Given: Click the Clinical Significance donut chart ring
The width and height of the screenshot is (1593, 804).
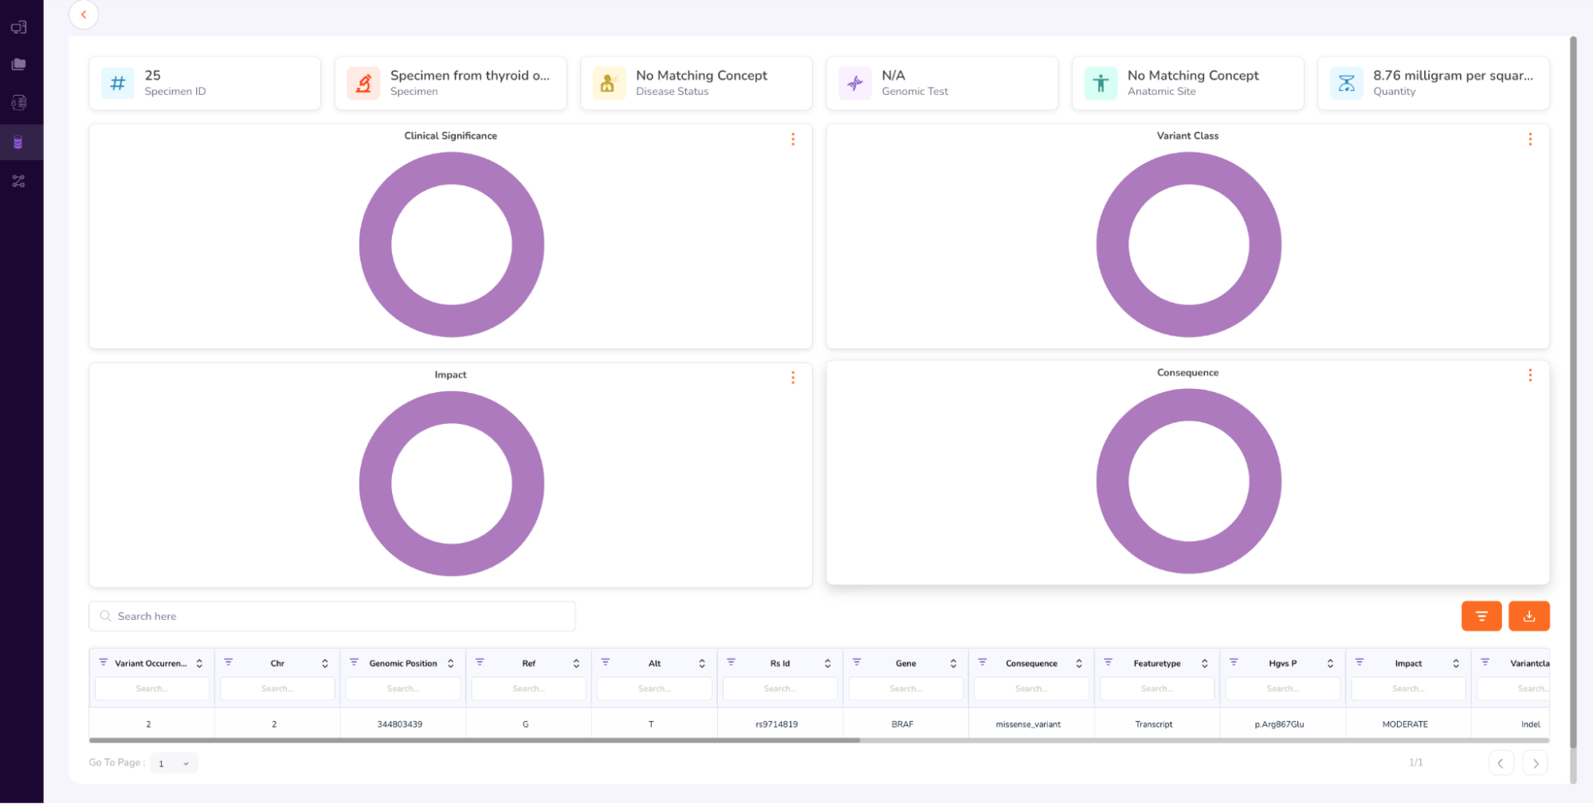Looking at the screenshot, I should coord(375,245).
